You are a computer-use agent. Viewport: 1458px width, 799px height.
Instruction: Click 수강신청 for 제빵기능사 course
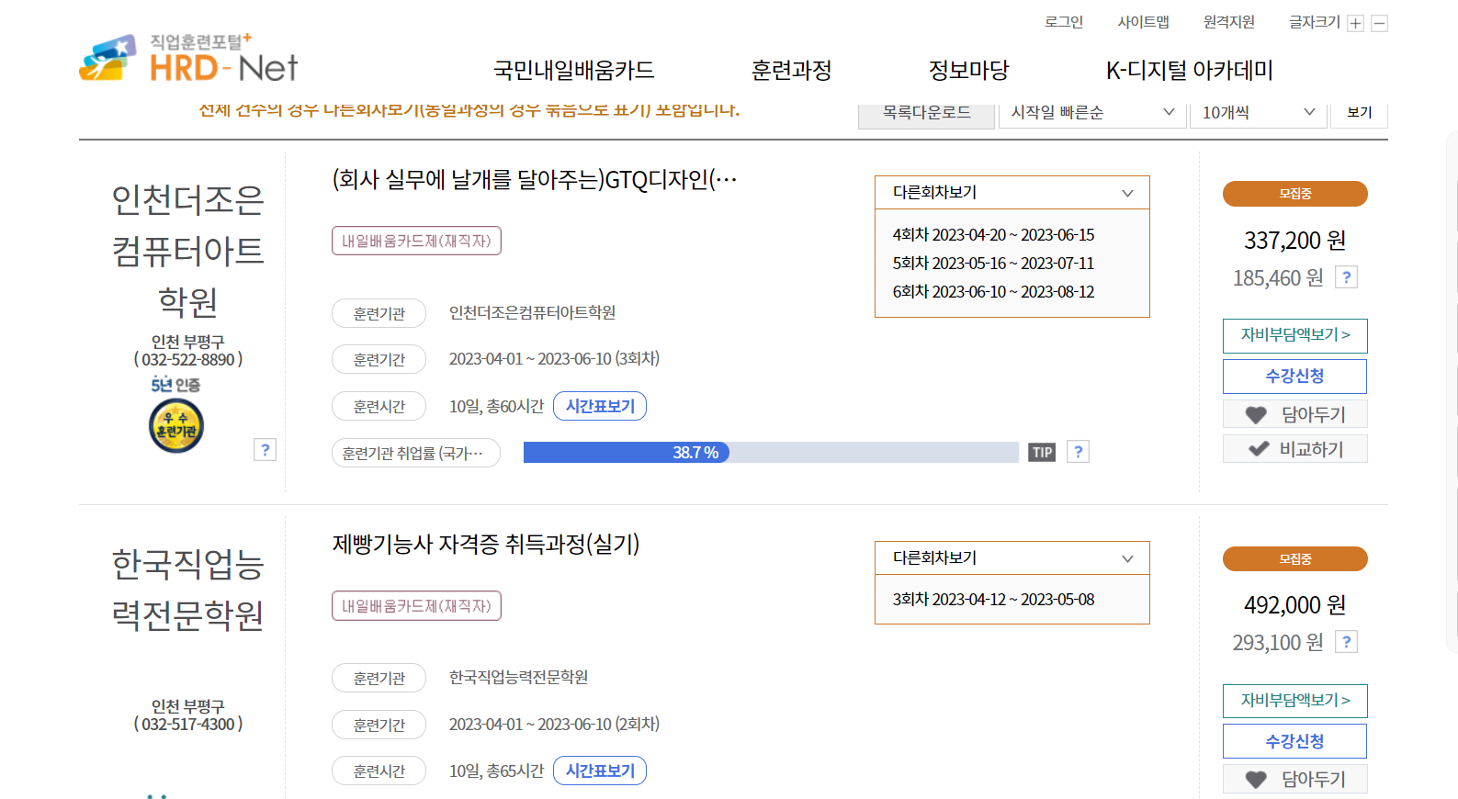pyautogui.click(x=1294, y=741)
